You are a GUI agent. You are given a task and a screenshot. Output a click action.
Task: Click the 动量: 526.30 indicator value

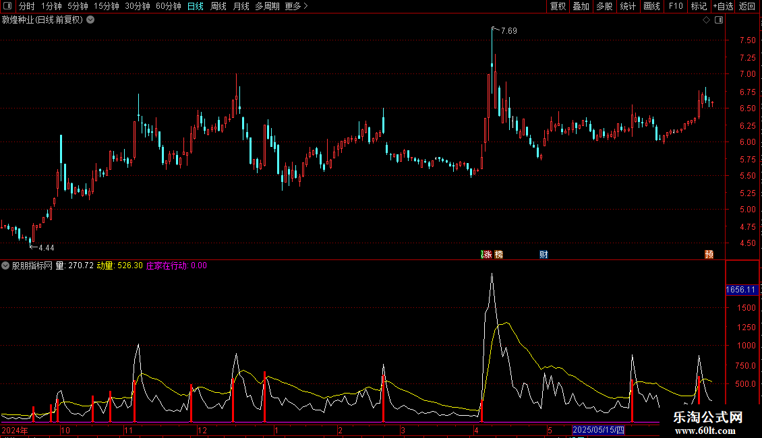click(119, 265)
